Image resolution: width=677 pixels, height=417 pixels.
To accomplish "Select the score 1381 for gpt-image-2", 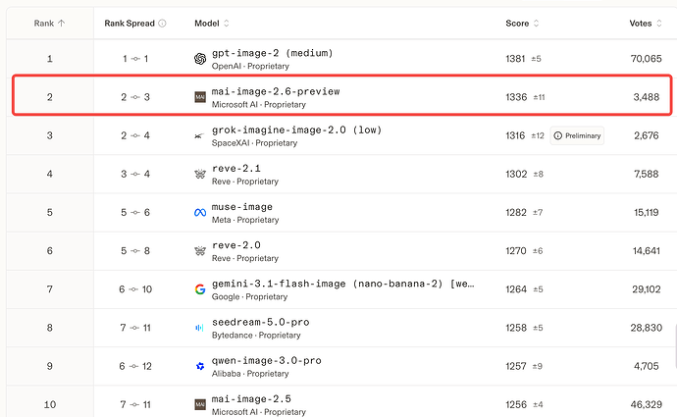I will coord(515,59).
